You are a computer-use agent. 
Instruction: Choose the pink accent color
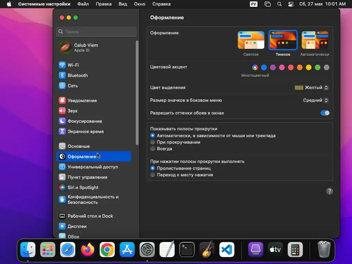(x=282, y=67)
